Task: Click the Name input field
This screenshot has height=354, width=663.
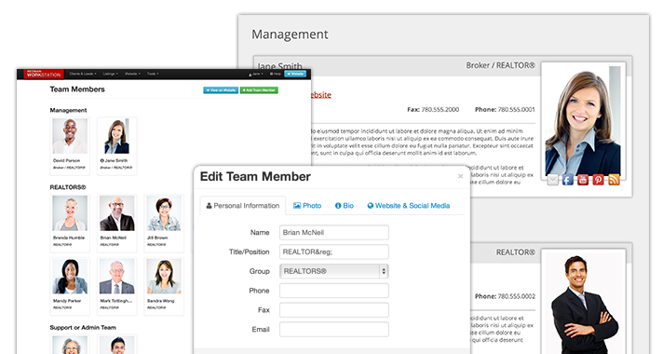Action: point(334,233)
